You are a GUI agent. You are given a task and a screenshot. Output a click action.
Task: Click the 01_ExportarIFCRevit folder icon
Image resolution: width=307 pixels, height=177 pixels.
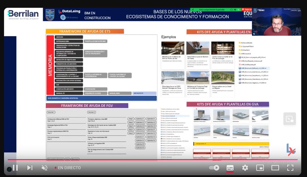(x=240, y=47)
